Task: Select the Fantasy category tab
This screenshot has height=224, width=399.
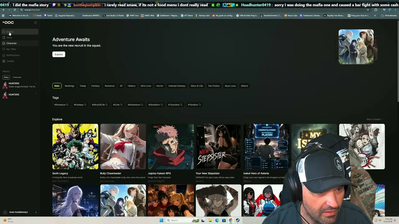Action: [95, 86]
